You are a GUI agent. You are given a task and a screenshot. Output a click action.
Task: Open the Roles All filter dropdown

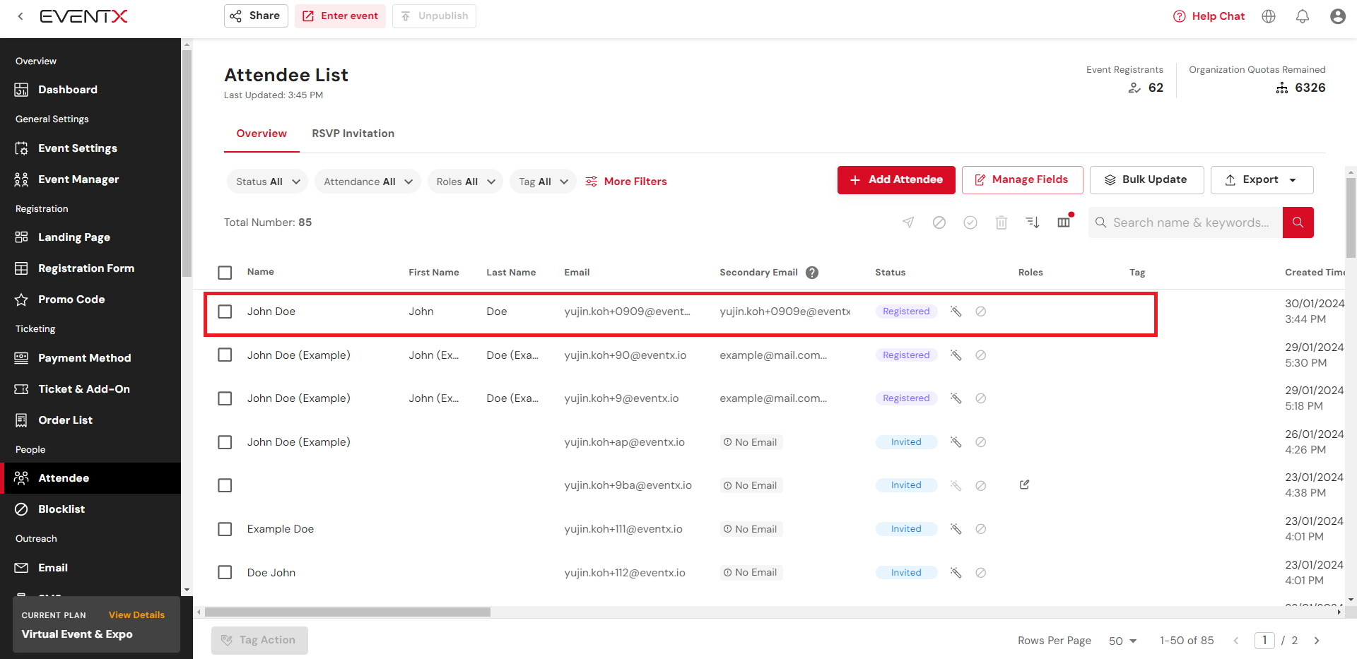[465, 182]
